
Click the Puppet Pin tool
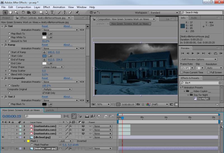click(x=77, y=13)
